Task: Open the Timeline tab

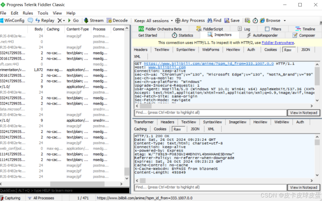Action: 305,29
